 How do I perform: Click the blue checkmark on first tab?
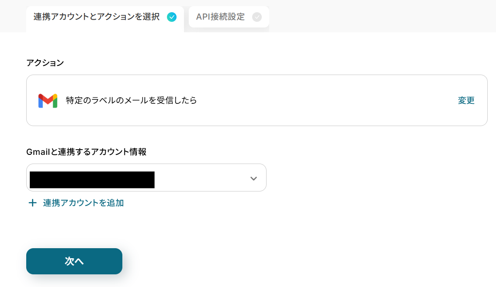click(x=172, y=17)
